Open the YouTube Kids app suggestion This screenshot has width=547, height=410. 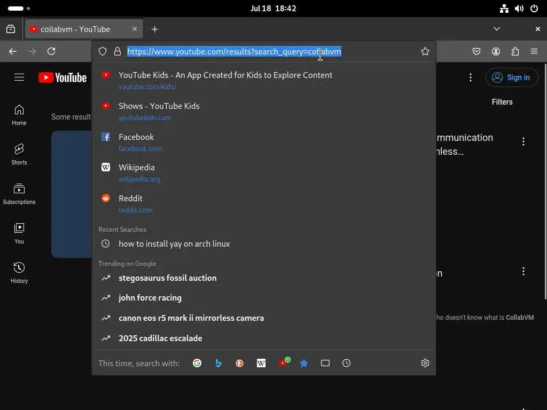pos(264,80)
